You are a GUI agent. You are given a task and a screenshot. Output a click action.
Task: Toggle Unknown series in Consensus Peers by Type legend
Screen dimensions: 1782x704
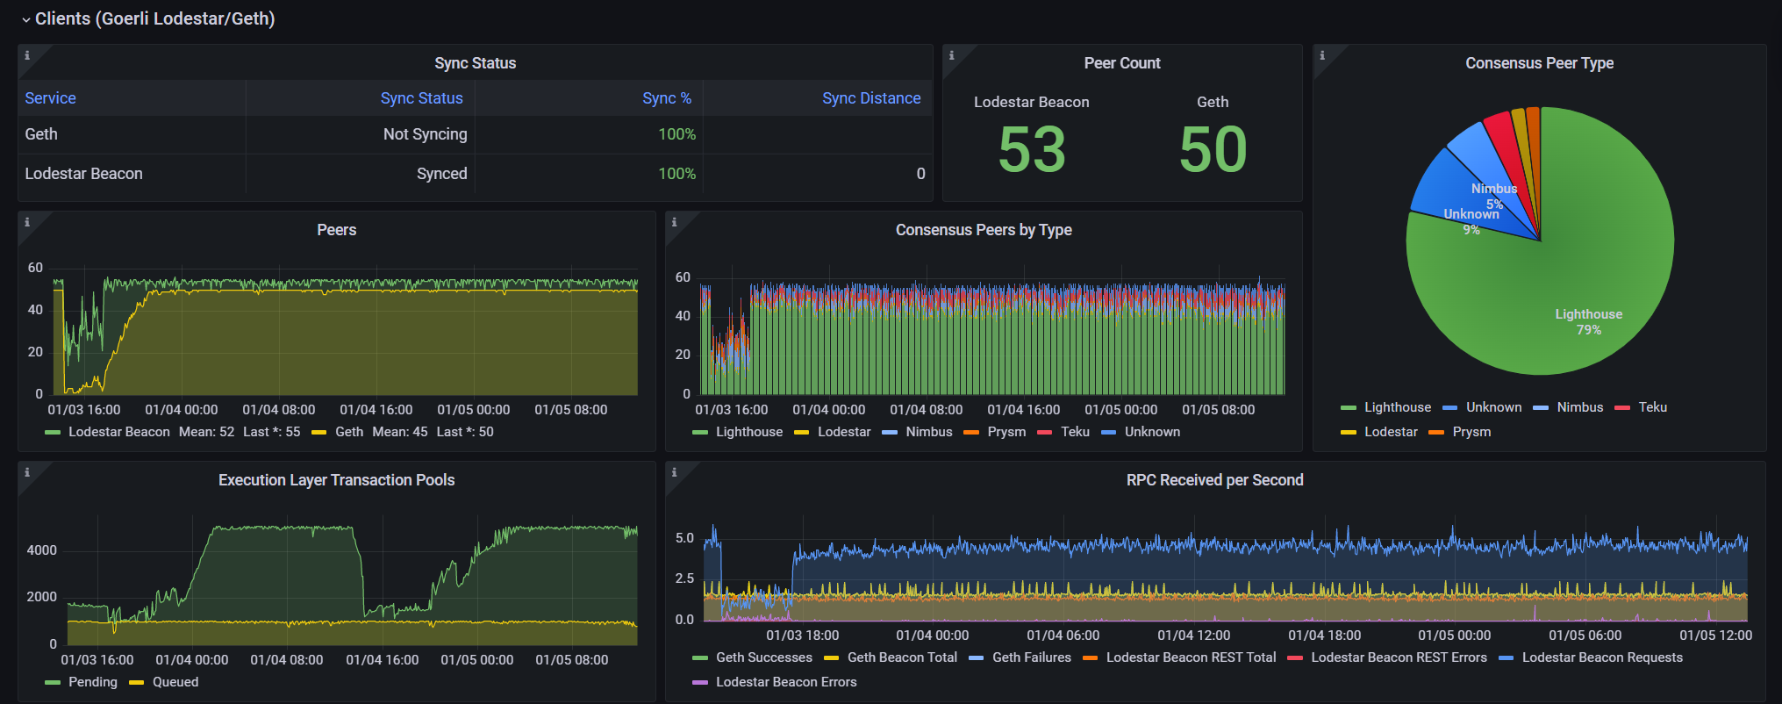(1152, 432)
